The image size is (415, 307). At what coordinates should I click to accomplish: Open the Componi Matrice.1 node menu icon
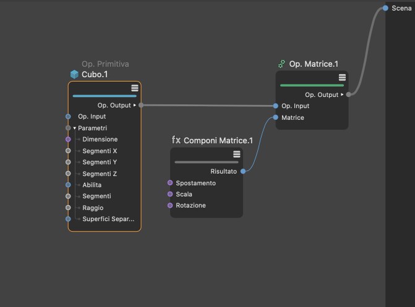pos(237,154)
